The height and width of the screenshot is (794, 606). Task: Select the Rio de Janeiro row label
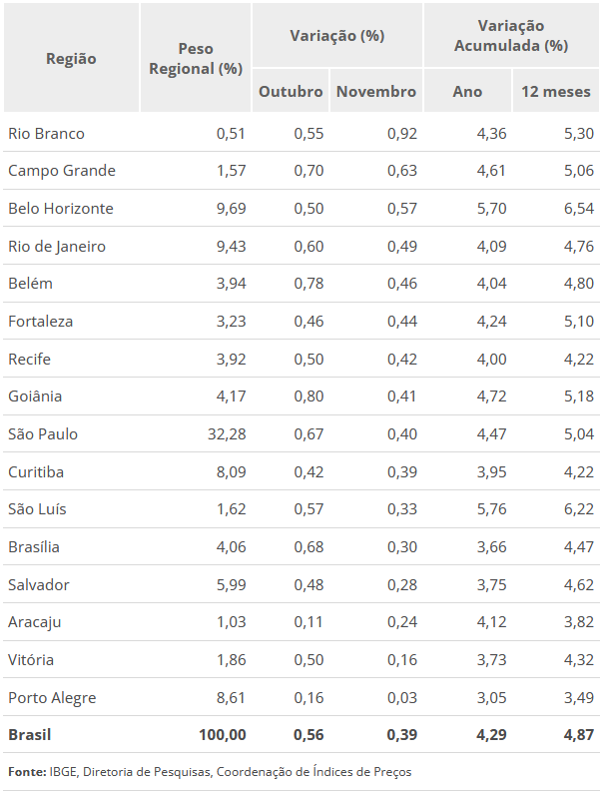(57, 246)
